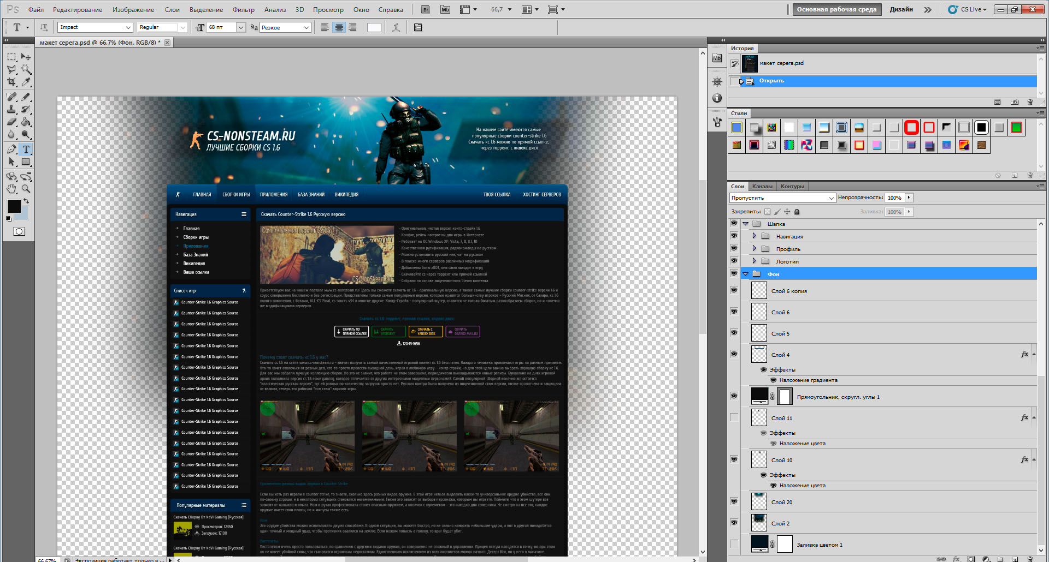
Task: Activate the Magic Wand tool
Action: pos(26,69)
